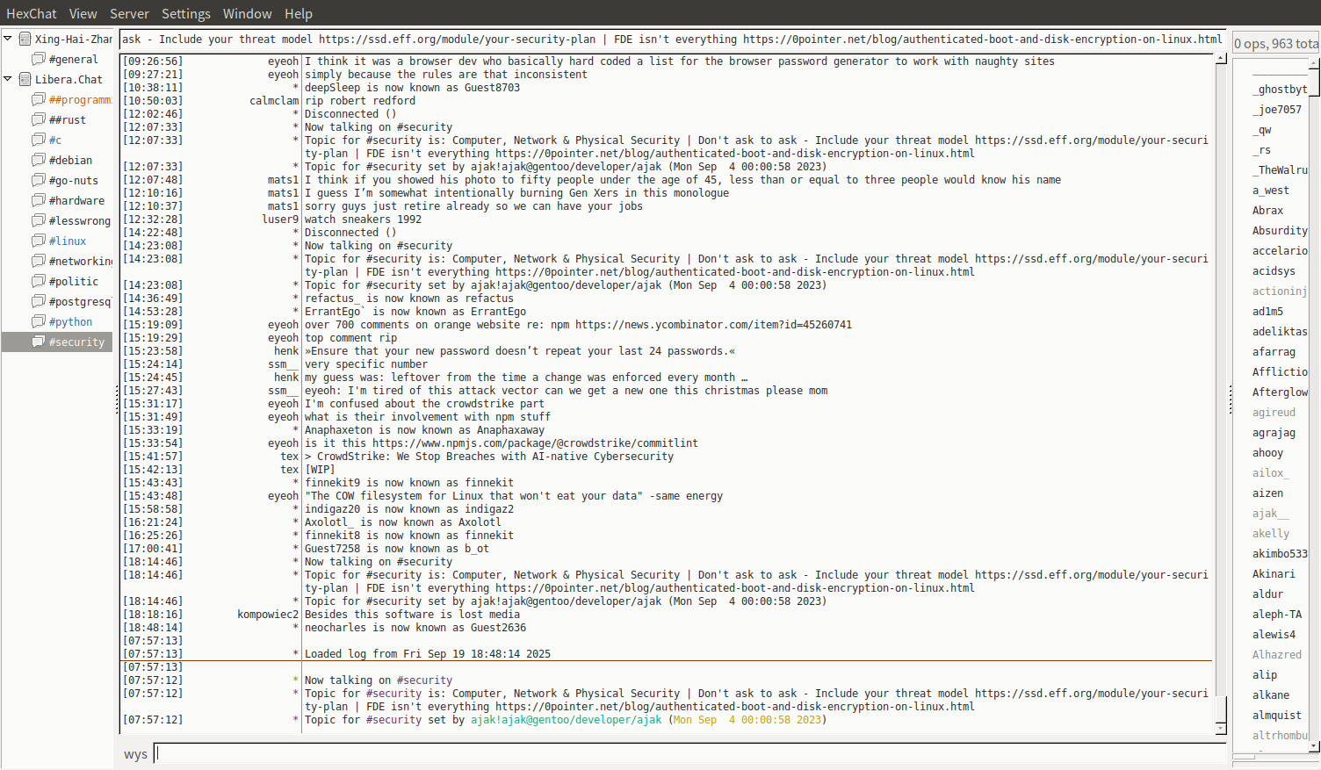Click the ##programm channel icon
The image size is (1321, 770).
tap(39, 99)
